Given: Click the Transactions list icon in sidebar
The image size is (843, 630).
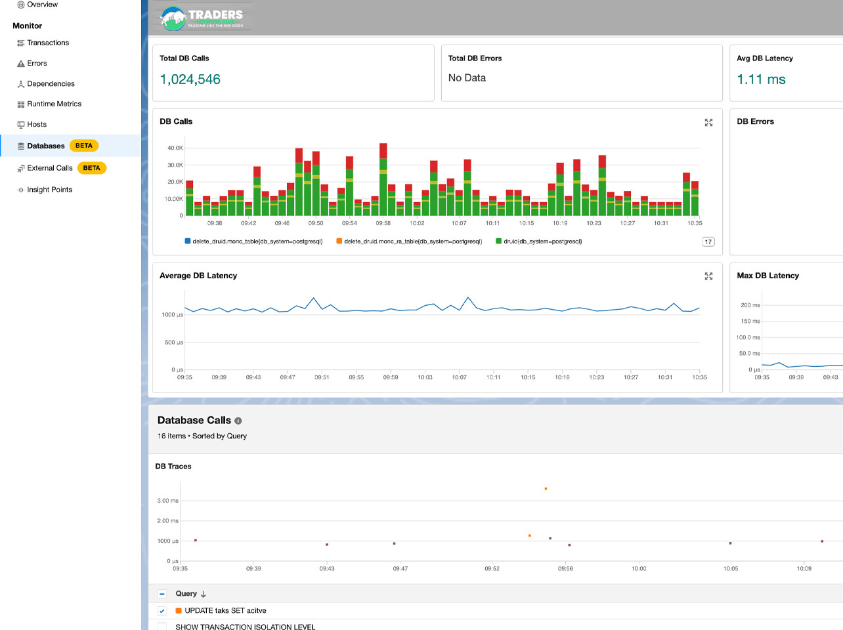Looking at the screenshot, I should point(21,43).
